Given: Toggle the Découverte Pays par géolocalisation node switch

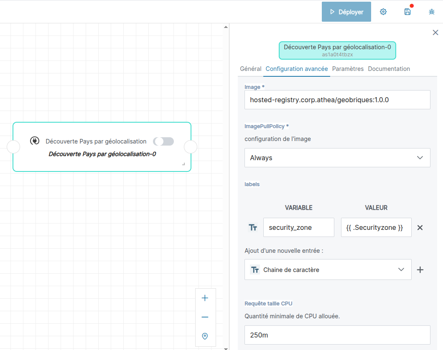Looking at the screenshot, I should click(x=163, y=141).
